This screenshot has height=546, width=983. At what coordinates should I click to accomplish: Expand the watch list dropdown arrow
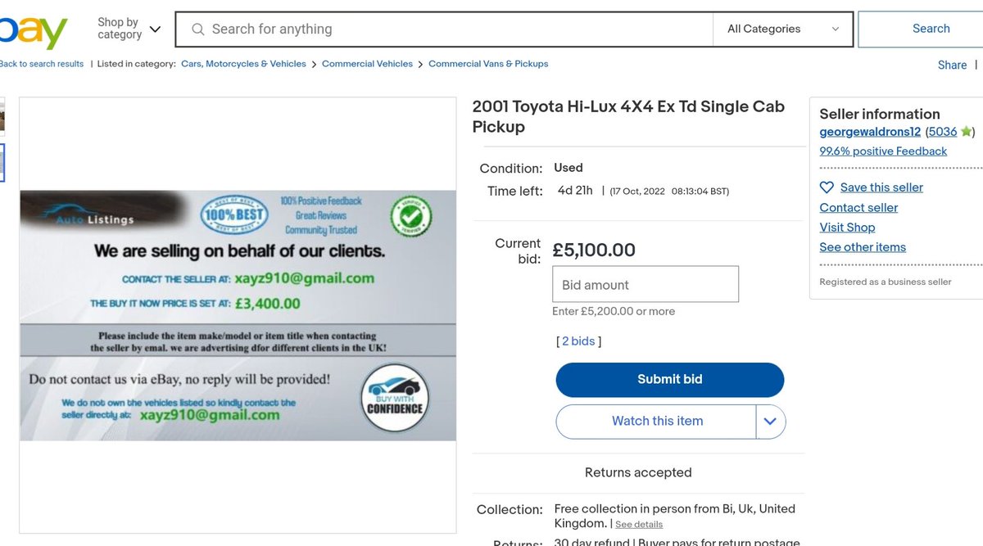pos(770,422)
